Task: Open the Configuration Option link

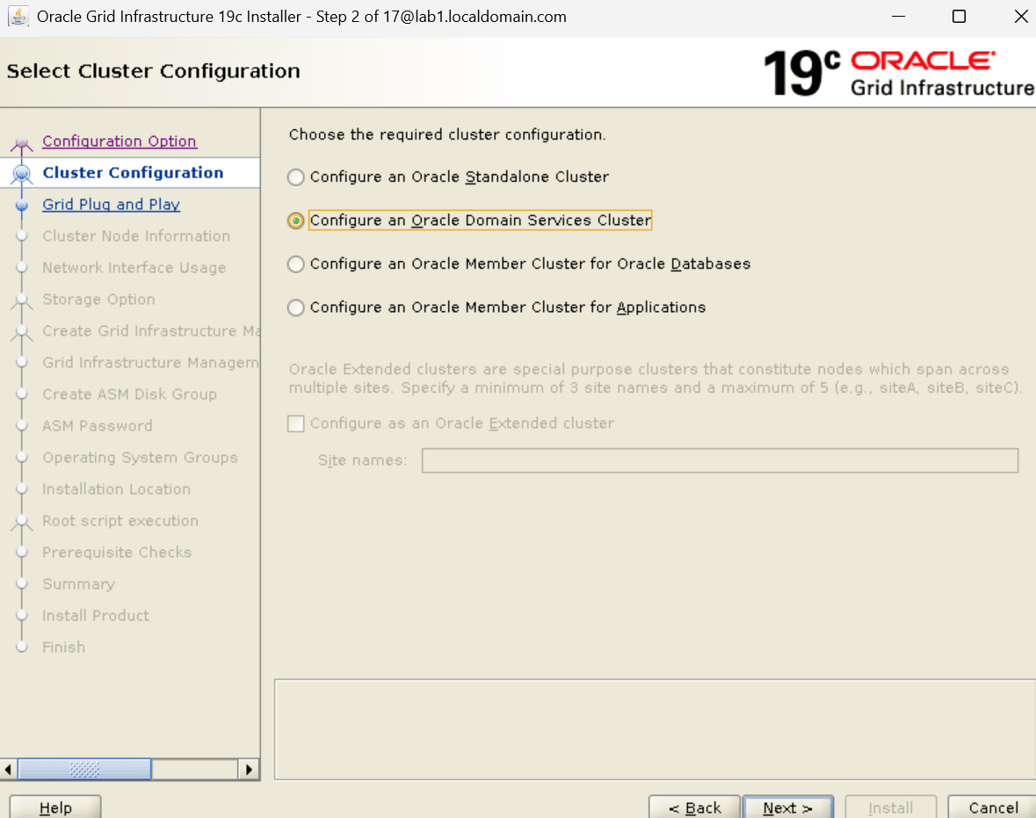Action: point(119,141)
